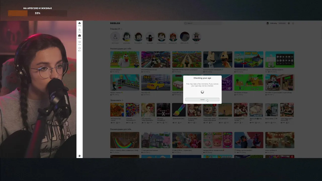322x181 pixels.
Task: Click the first Рекомендации для тебя heading
Action: 121,49
